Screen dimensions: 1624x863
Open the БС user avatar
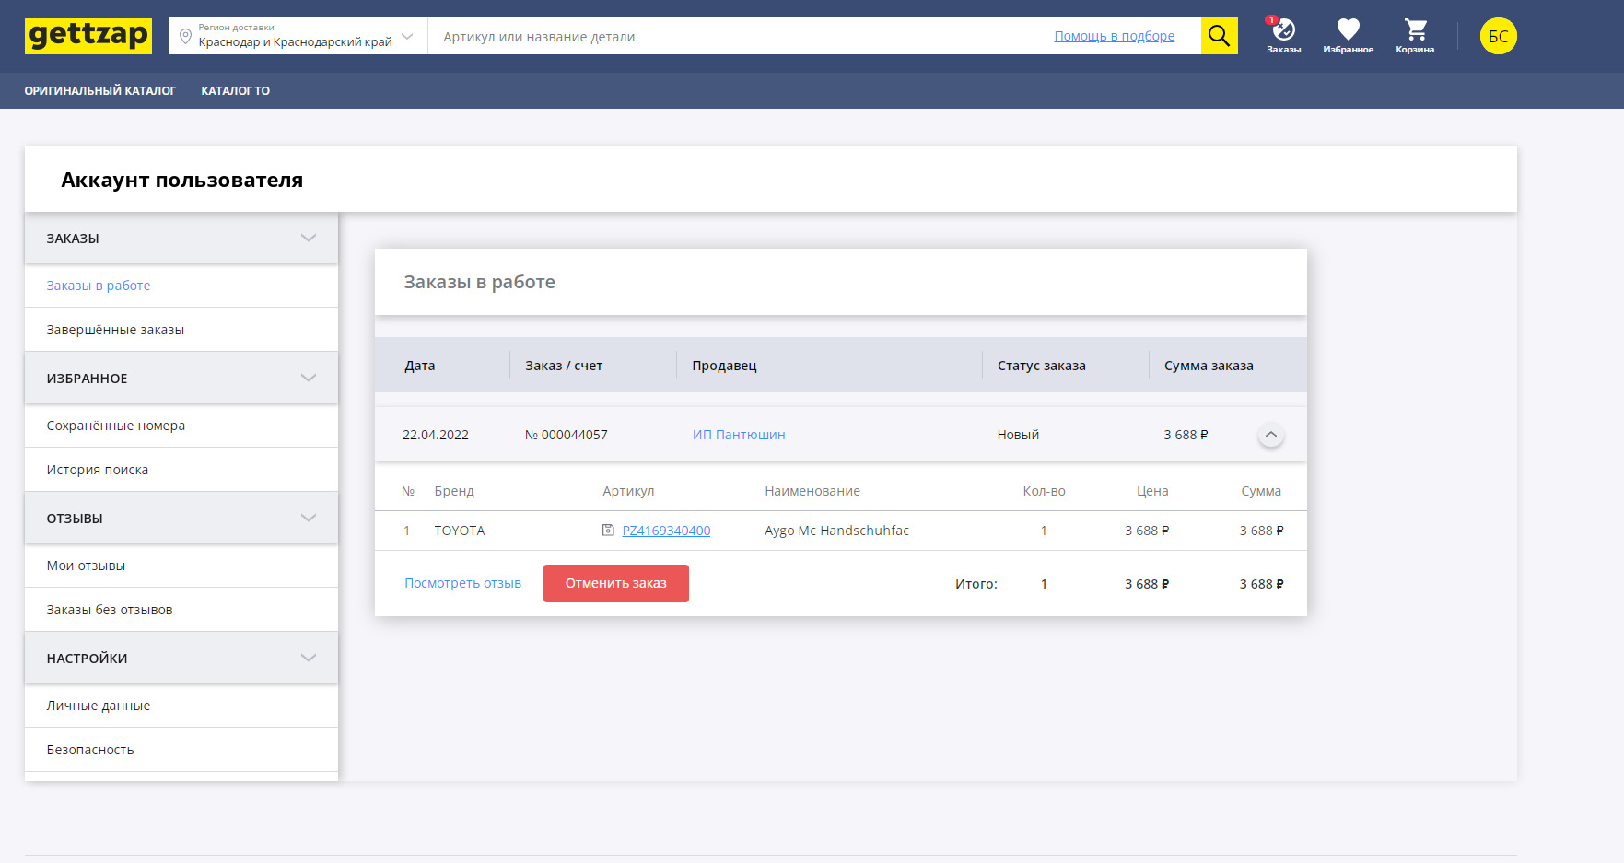click(x=1498, y=36)
